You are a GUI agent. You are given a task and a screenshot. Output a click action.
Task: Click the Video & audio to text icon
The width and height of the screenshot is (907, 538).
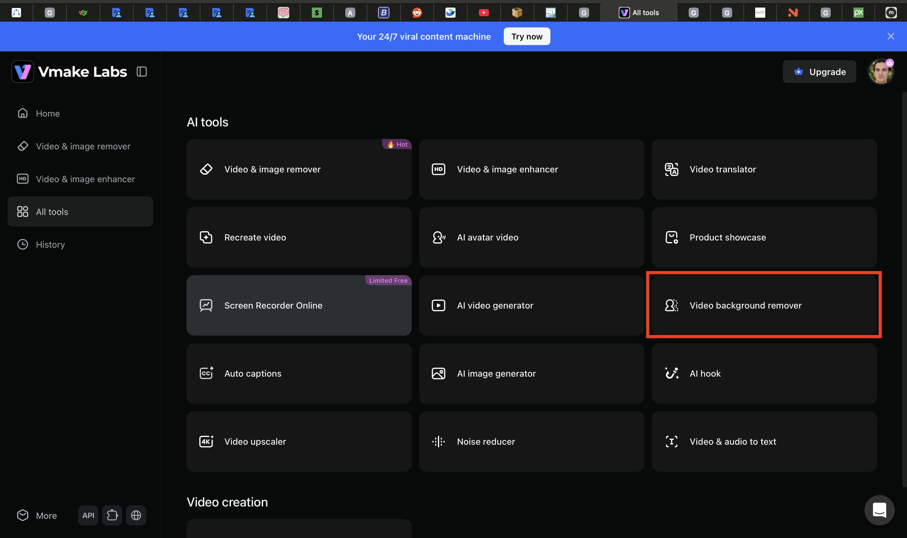671,442
